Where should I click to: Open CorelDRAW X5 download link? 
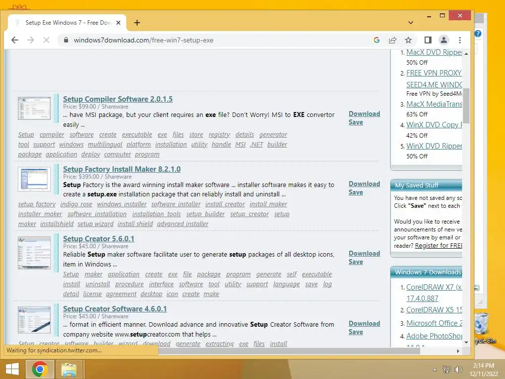pos(434,310)
